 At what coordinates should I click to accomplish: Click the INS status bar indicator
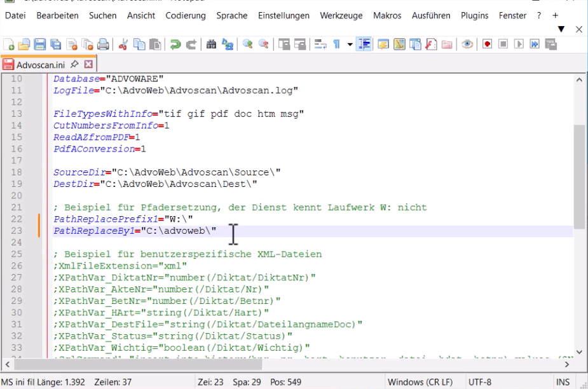563,382
